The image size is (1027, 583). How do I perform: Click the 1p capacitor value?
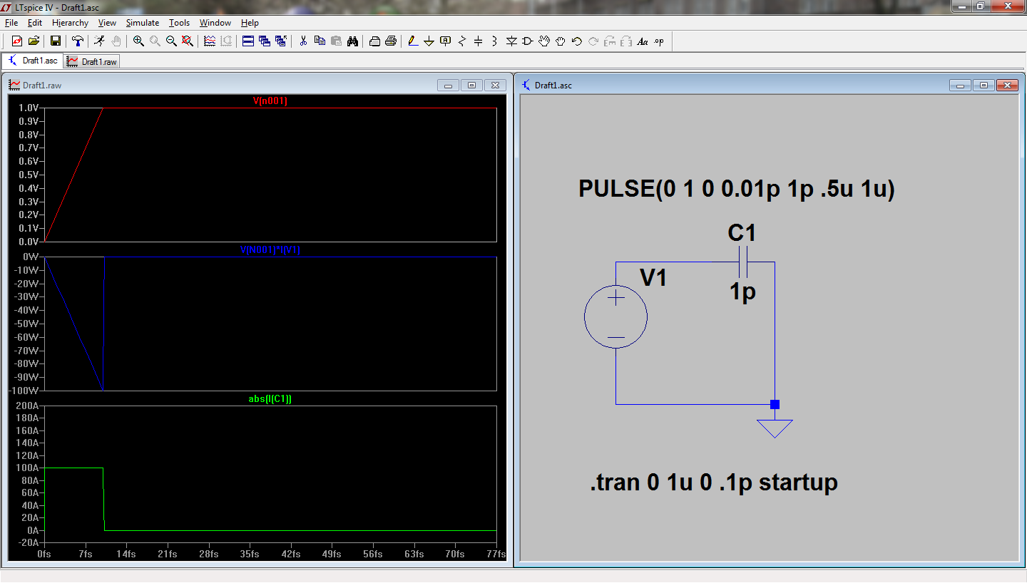(742, 291)
